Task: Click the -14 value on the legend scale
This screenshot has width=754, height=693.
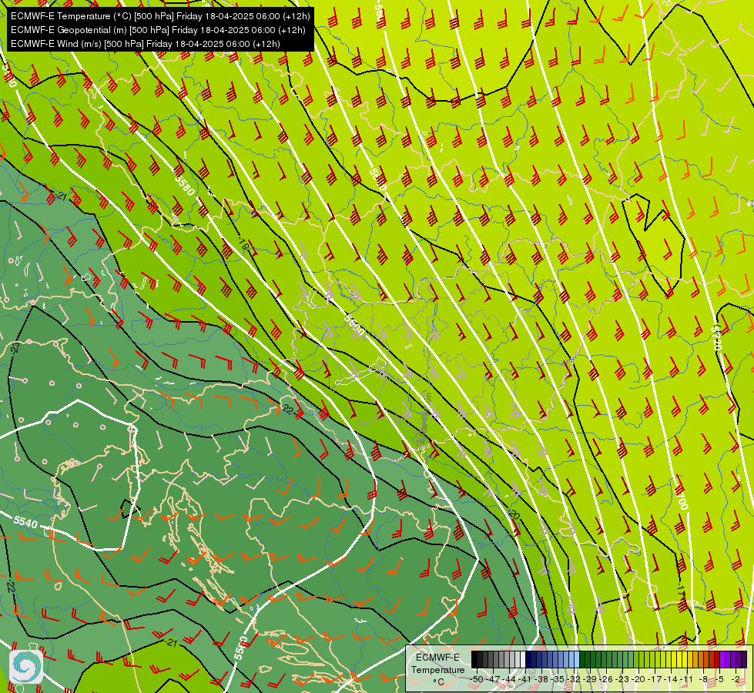Action: [671, 679]
